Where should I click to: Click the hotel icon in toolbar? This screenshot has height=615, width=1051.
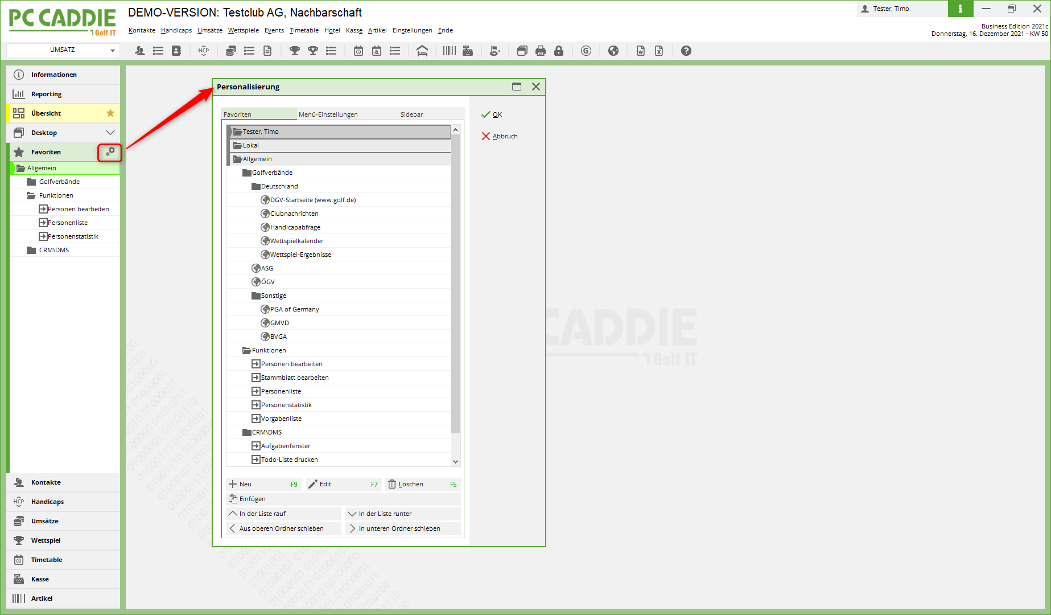pyautogui.click(x=422, y=51)
